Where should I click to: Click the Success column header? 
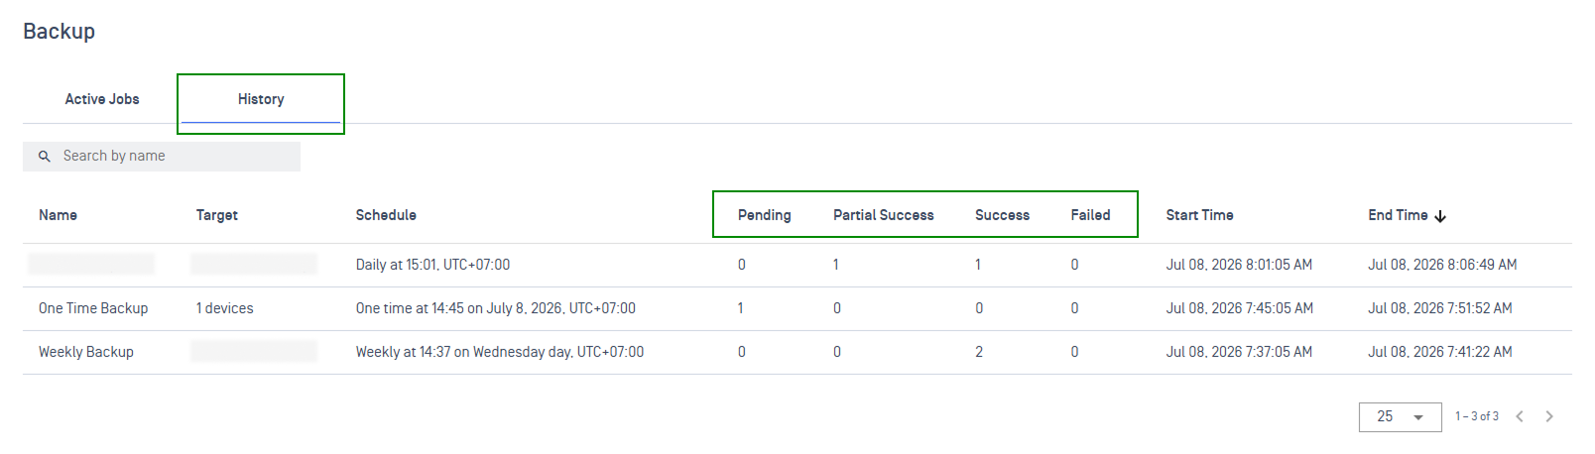tap(1002, 215)
